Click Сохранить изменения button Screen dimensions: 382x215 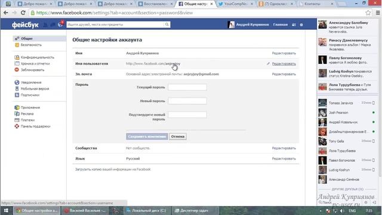(147, 137)
